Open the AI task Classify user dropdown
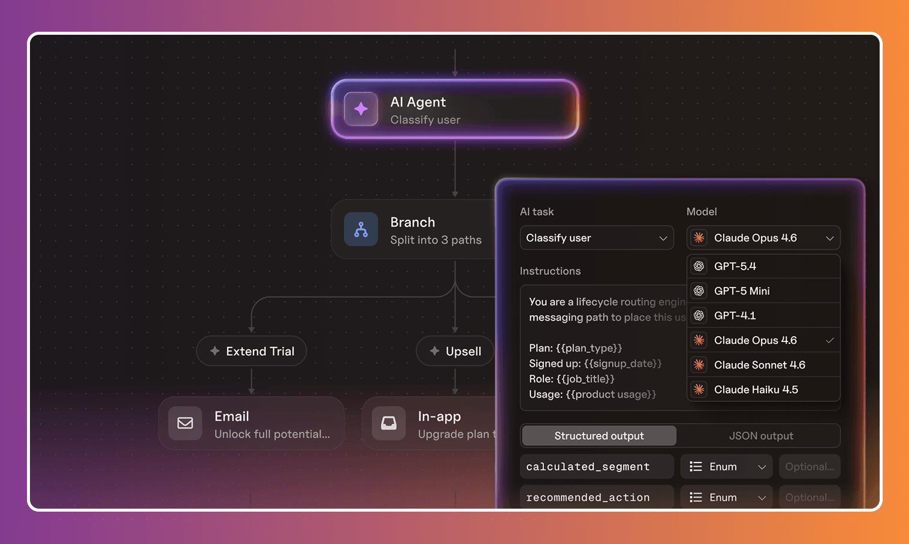This screenshot has width=909, height=544. [596, 238]
